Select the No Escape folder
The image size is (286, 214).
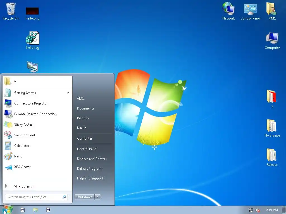click(x=272, y=128)
